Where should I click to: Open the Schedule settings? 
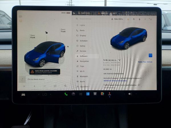(82, 41)
